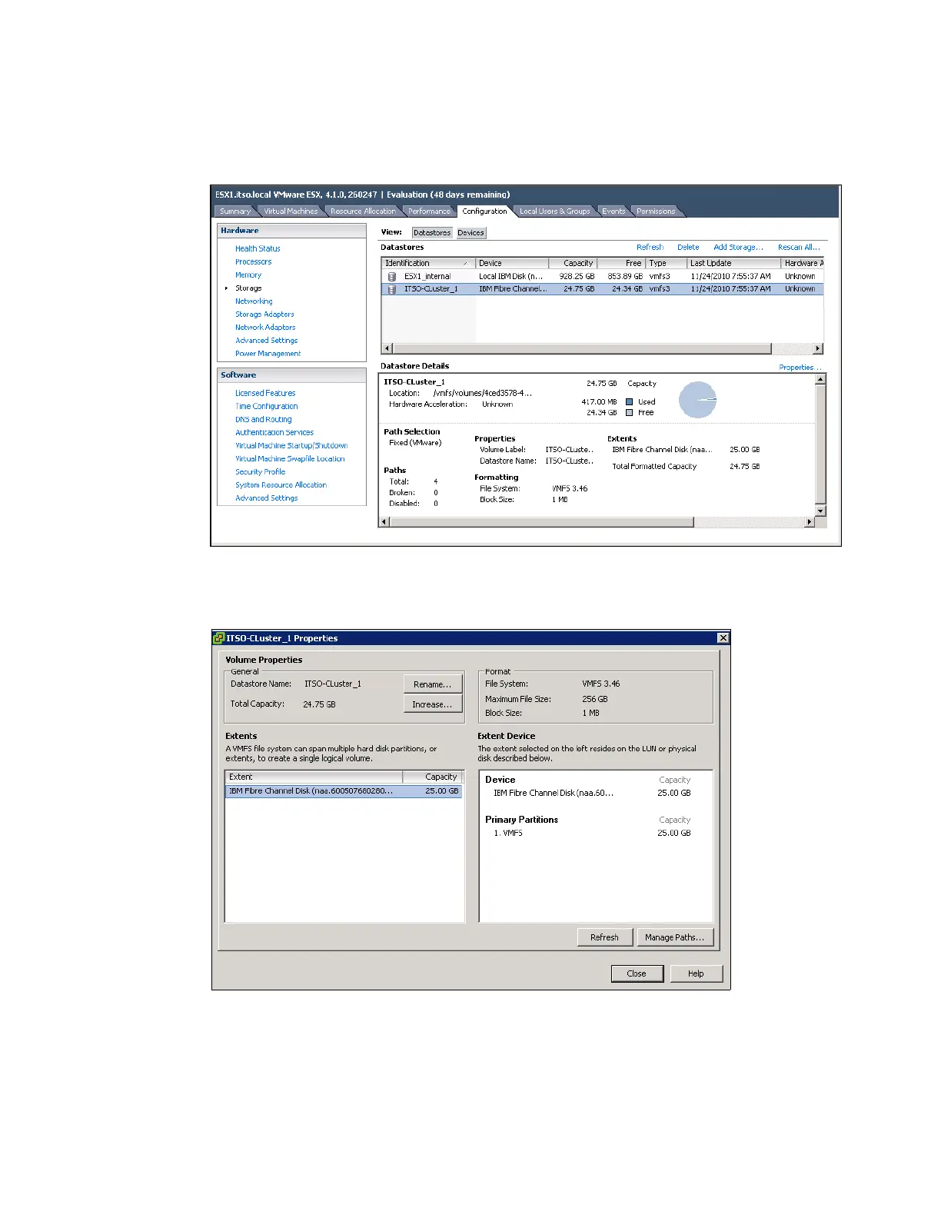This screenshot has width=941, height=1218.
Task: Click the vSphere icon in Properties dialog title
Action: tap(219, 638)
